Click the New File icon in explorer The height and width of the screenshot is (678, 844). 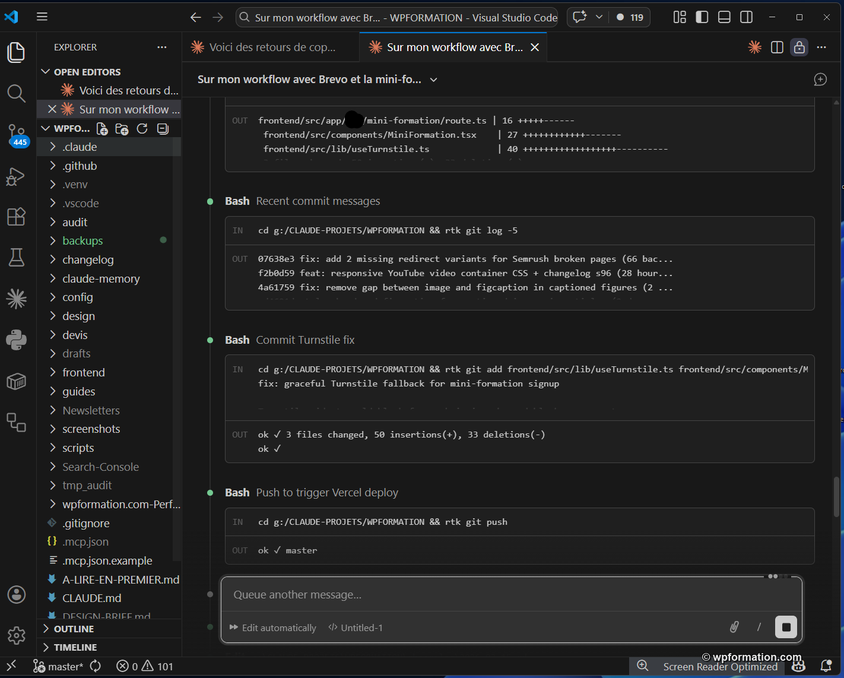pos(102,128)
